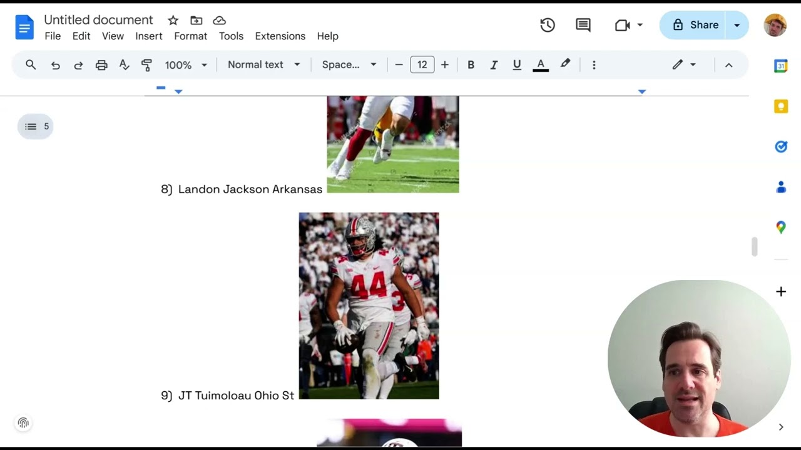Viewport: 801px width, 450px height.
Task: Open Google Keep side panel
Action: click(x=780, y=106)
